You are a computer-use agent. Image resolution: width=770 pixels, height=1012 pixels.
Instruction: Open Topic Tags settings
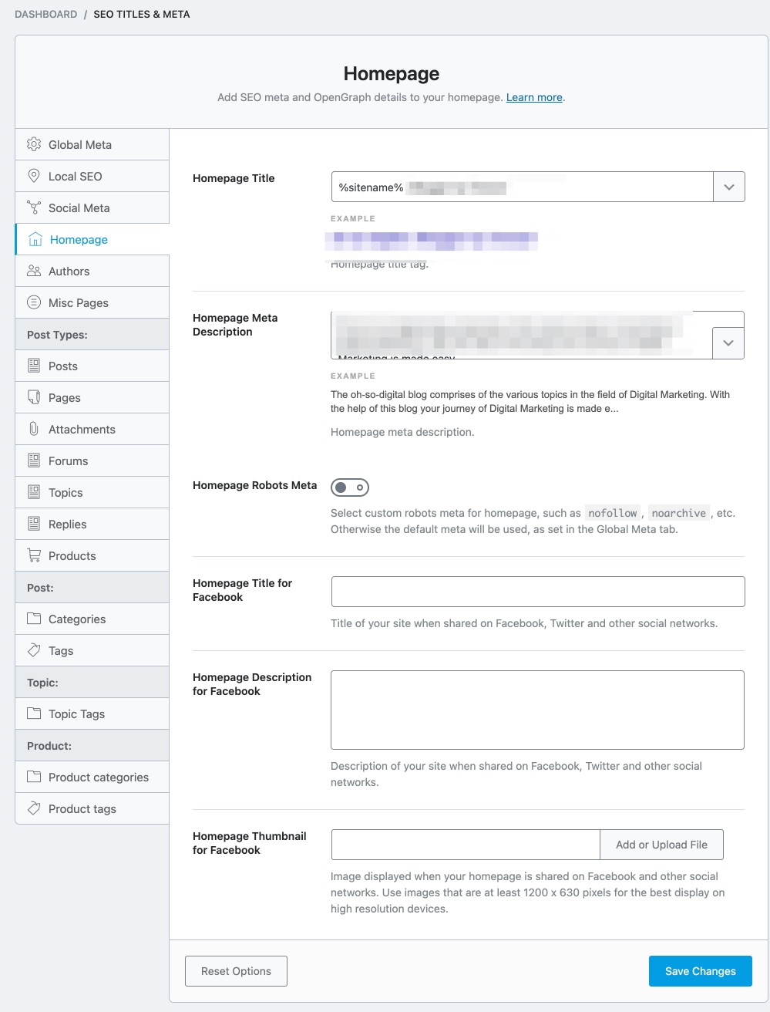click(x=76, y=713)
